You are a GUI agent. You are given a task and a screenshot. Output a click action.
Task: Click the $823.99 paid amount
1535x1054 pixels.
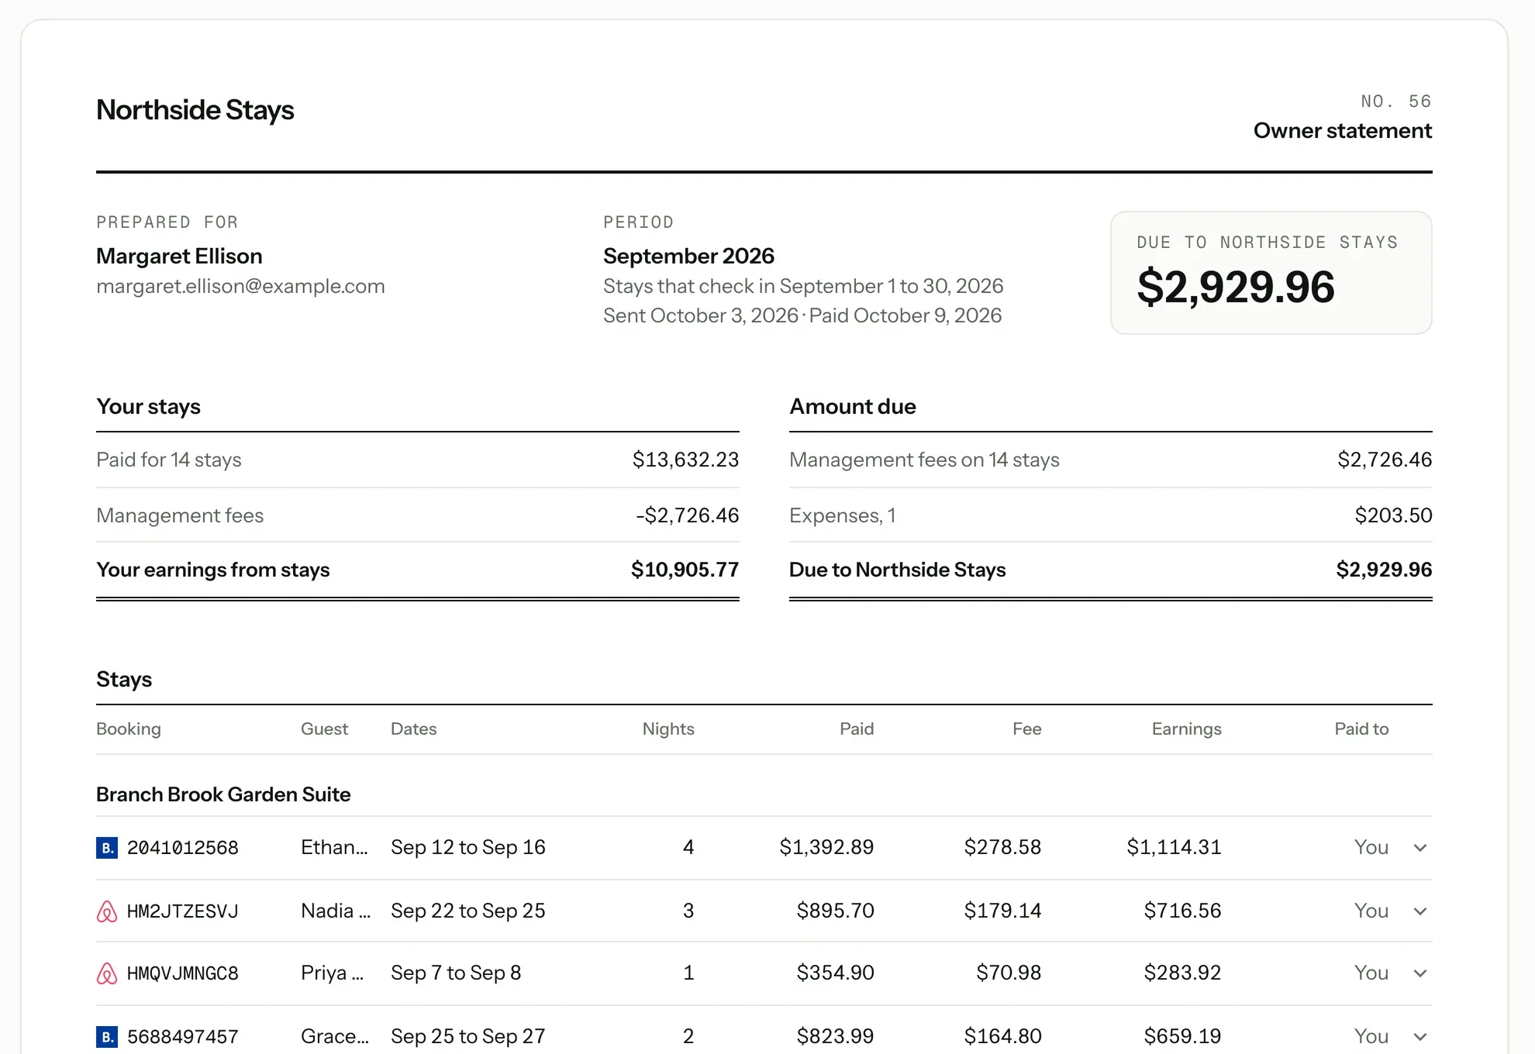[835, 1037]
